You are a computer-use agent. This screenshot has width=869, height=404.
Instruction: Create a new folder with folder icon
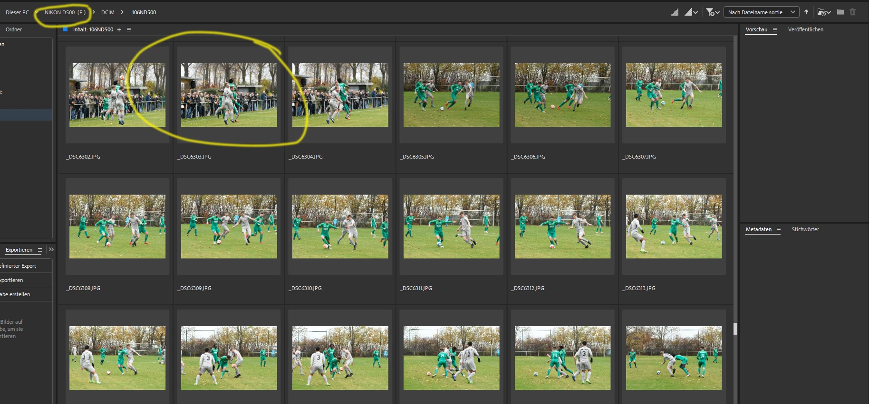[840, 12]
